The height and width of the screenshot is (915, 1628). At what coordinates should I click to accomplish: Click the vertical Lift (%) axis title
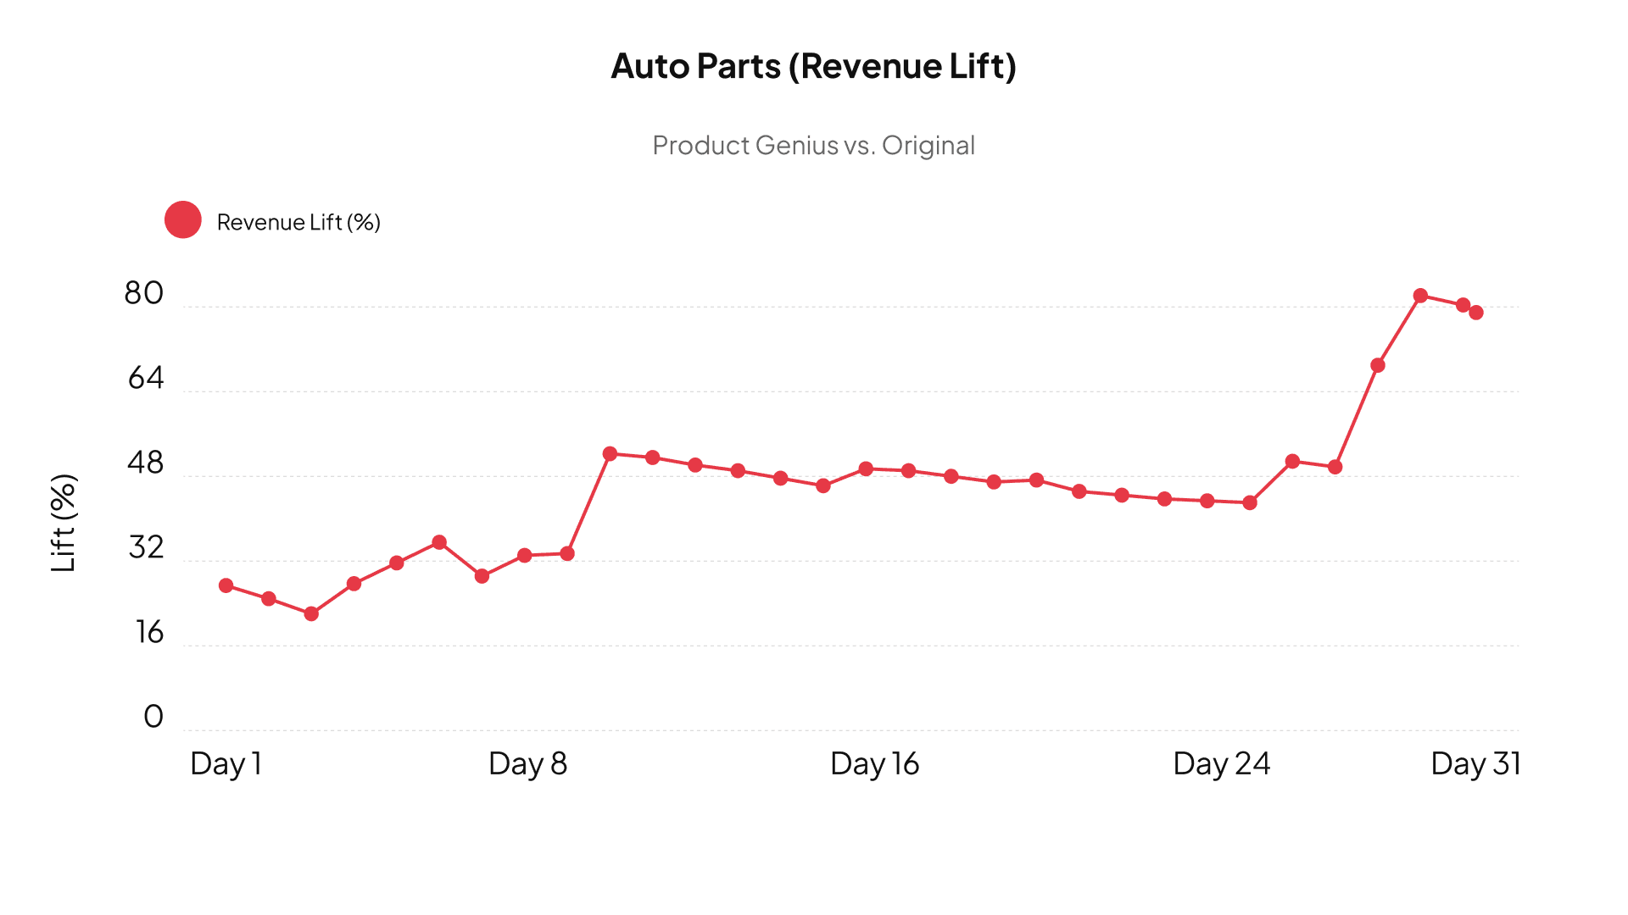click(x=64, y=523)
